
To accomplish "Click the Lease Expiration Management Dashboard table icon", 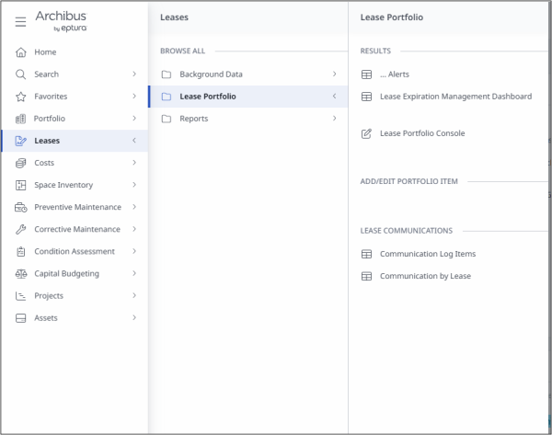I will click(x=366, y=97).
